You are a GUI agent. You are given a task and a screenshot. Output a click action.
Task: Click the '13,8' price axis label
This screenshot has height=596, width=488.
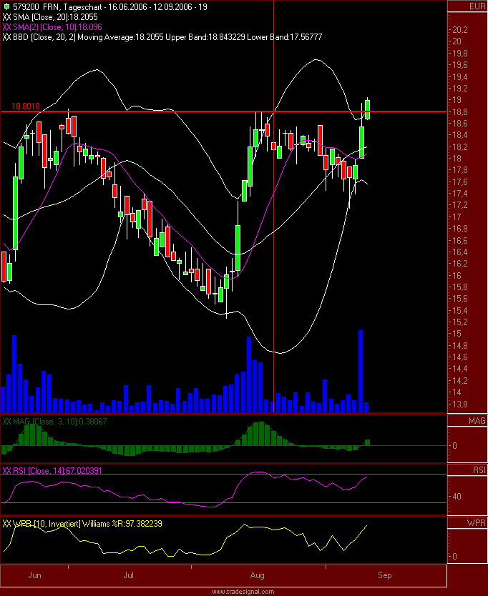460,404
